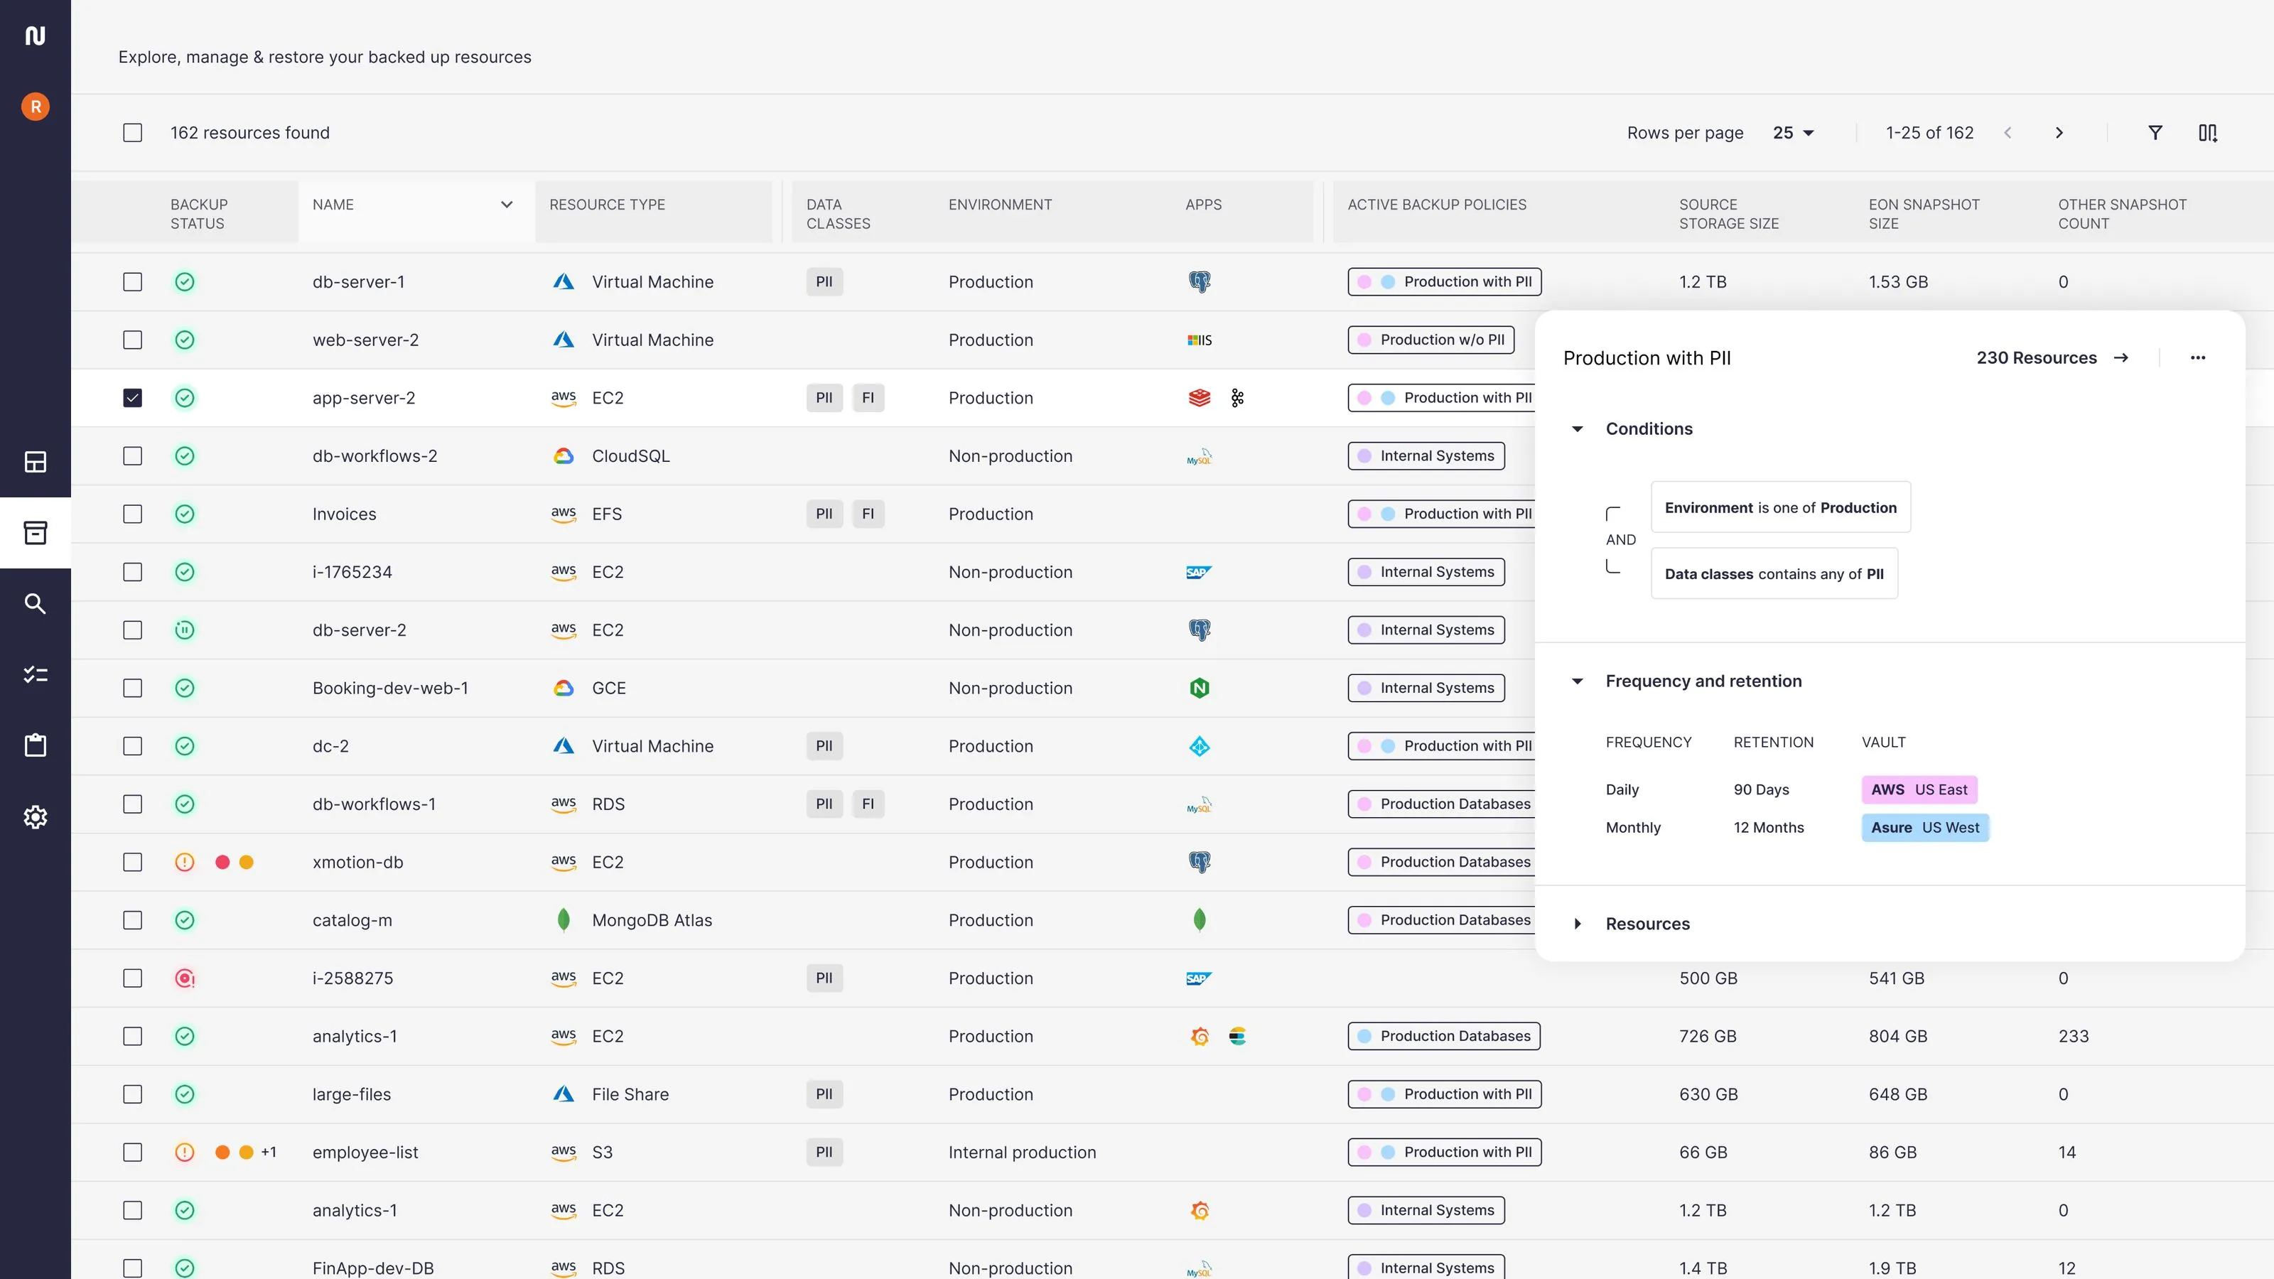This screenshot has height=1279, width=2274.
Task: Click the BACKUP STATUS column header
Action: pyautogui.click(x=199, y=214)
